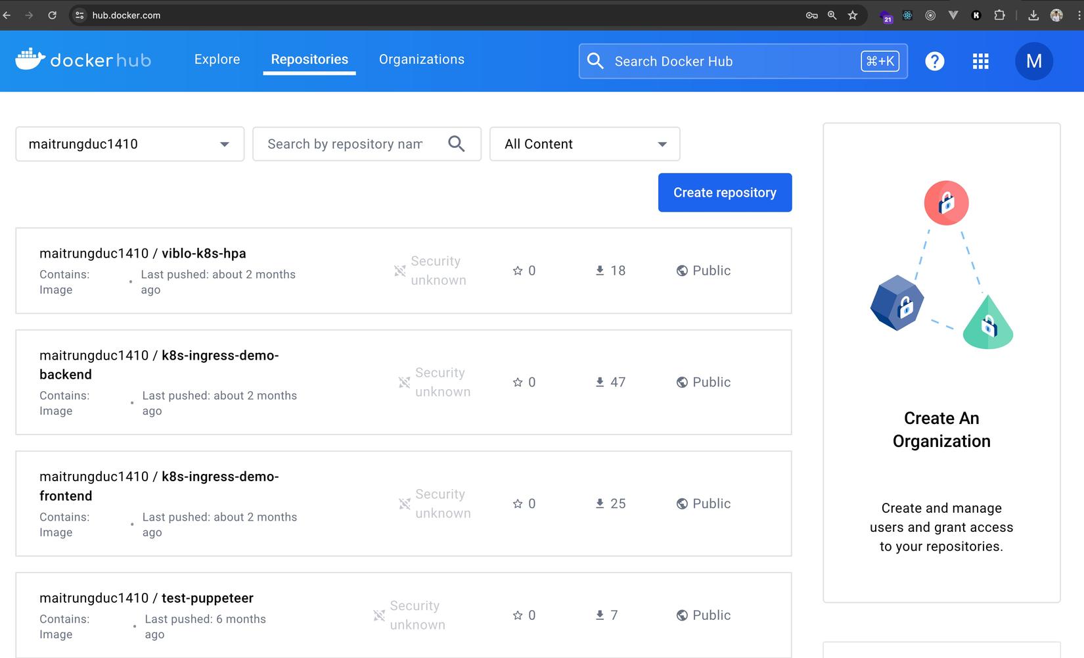Click the globe icon for k8s-ingress-demo-frontend
The image size is (1084, 658).
pyautogui.click(x=682, y=504)
